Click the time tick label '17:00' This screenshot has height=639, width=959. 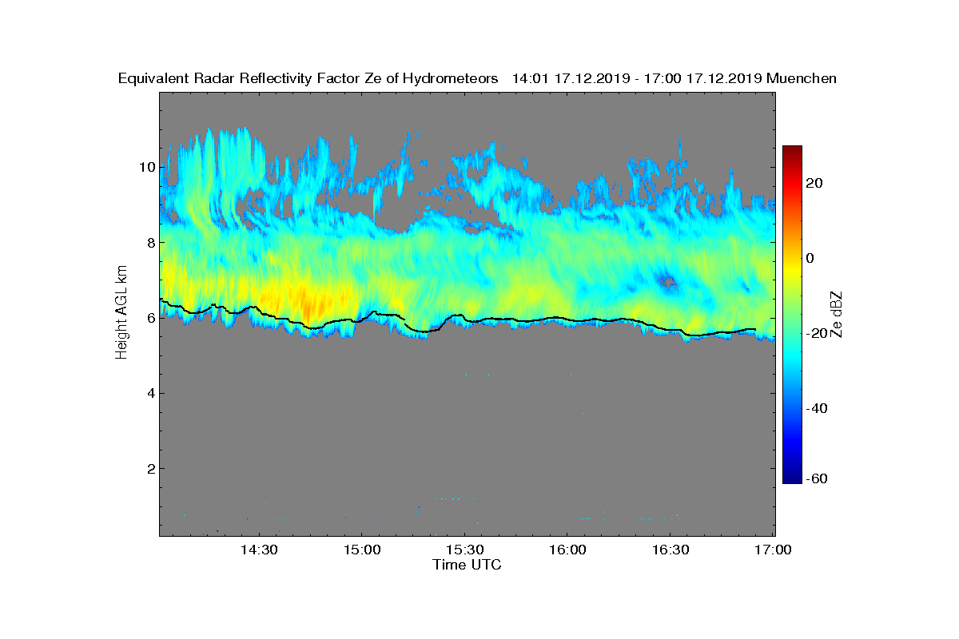tap(774, 550)
